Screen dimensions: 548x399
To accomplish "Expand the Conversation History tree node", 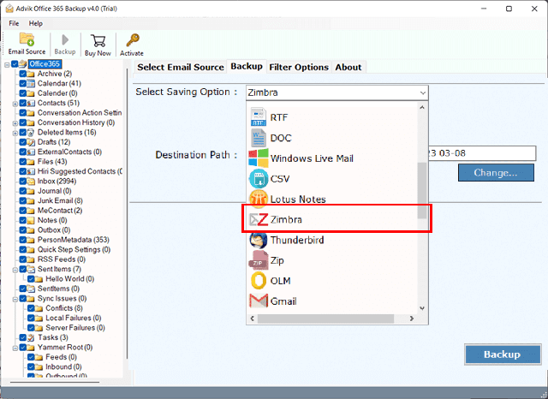I will click(15, 123).
